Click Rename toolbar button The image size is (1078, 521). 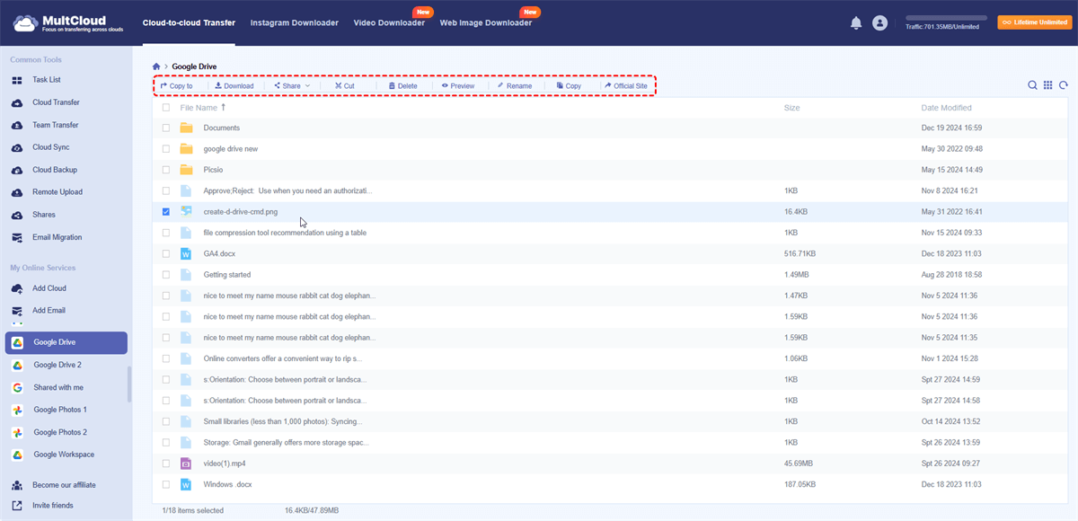[514, 86]
